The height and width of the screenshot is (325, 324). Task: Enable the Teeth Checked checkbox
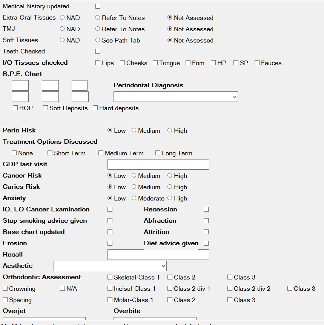coord(97,51)
